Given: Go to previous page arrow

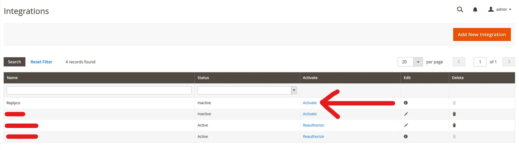Looking at the screenshot, I should point(459,62).
